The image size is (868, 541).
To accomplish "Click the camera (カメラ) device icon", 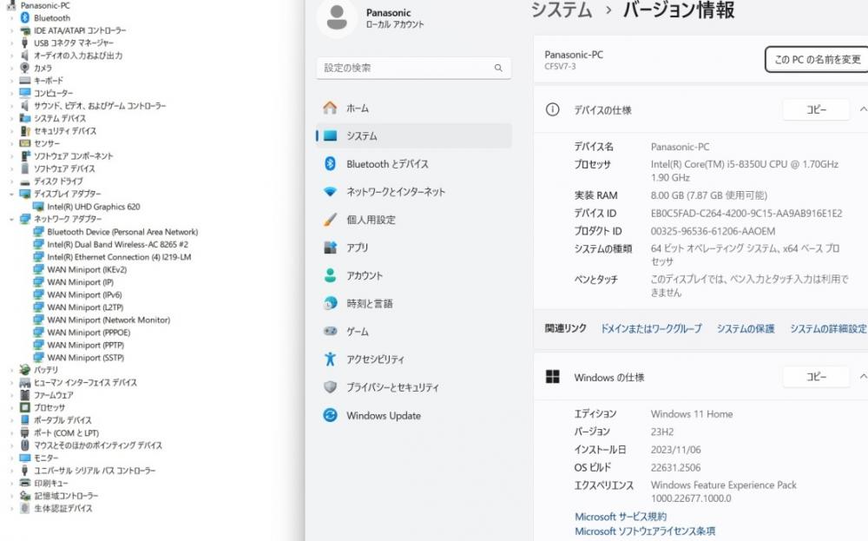I will click(25, 68).
